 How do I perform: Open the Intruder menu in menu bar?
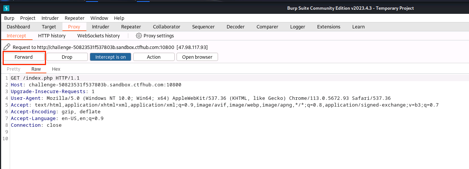(50, 18)
